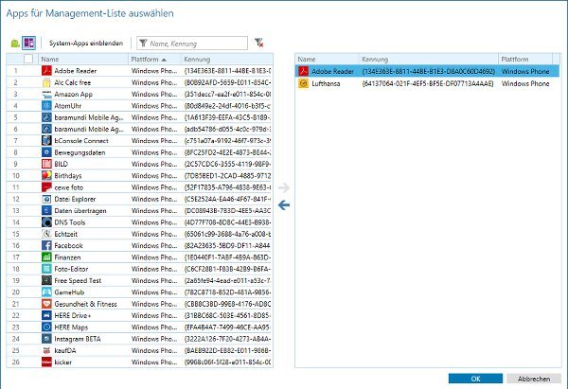Viewport: 568px width, 389px height.
Task: Click the Foto-Editor app icon
Action: pyautogui.click(x=46, y=269)
